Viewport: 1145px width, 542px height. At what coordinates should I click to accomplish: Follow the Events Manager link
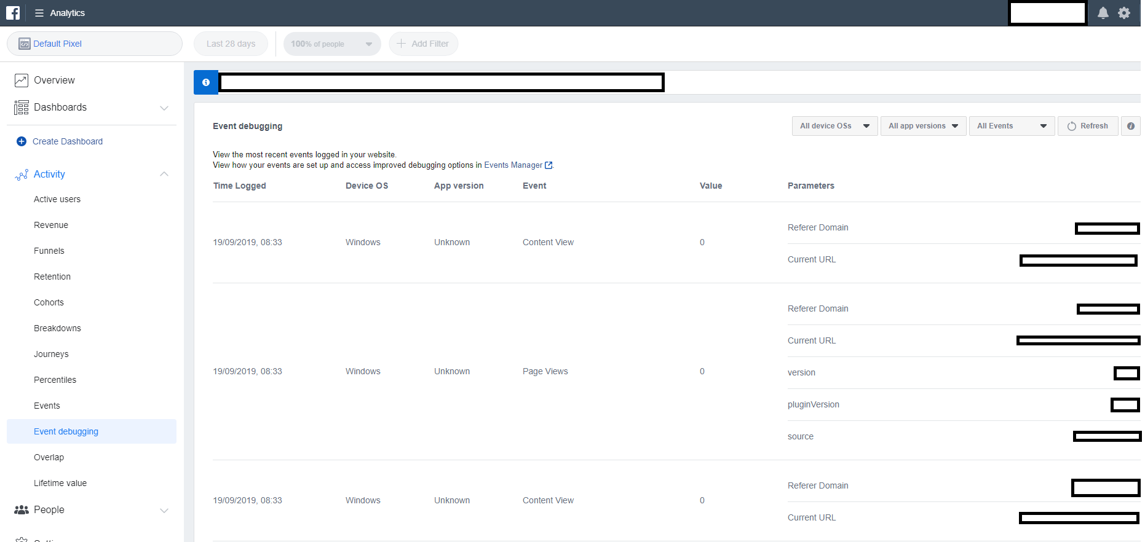coord(513,165)
